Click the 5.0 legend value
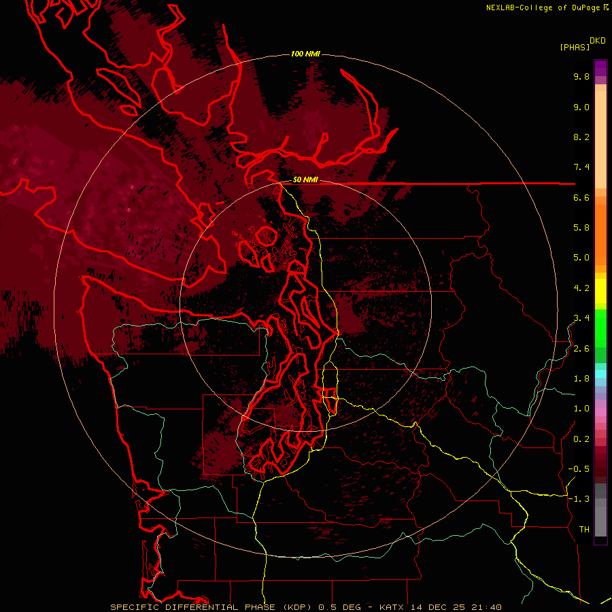The image size is (612, 612). 581,258
